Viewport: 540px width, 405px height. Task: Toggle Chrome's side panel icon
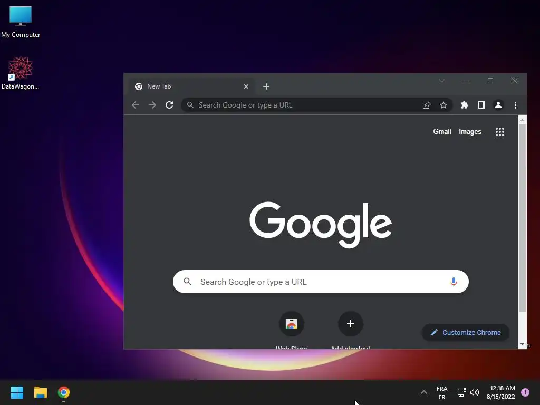(x=481, y=105)
